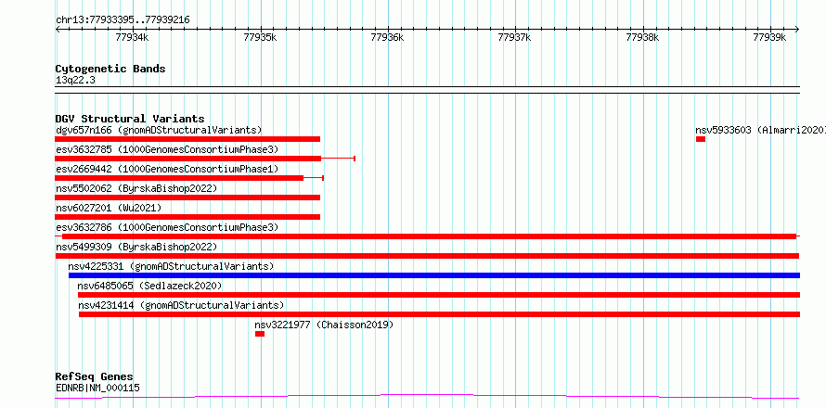
Task: Open nsv4225331 gnomAD variant label
Action: click(x=171, y=266)
